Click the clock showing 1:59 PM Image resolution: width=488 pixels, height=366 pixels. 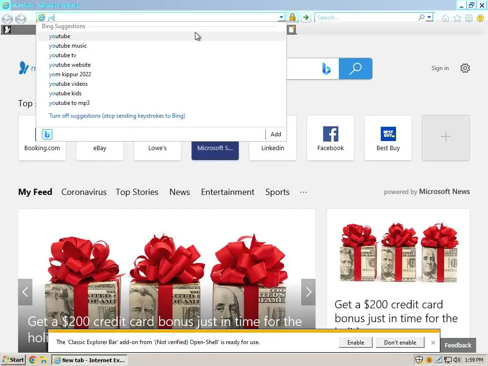[x=474, y=360]
